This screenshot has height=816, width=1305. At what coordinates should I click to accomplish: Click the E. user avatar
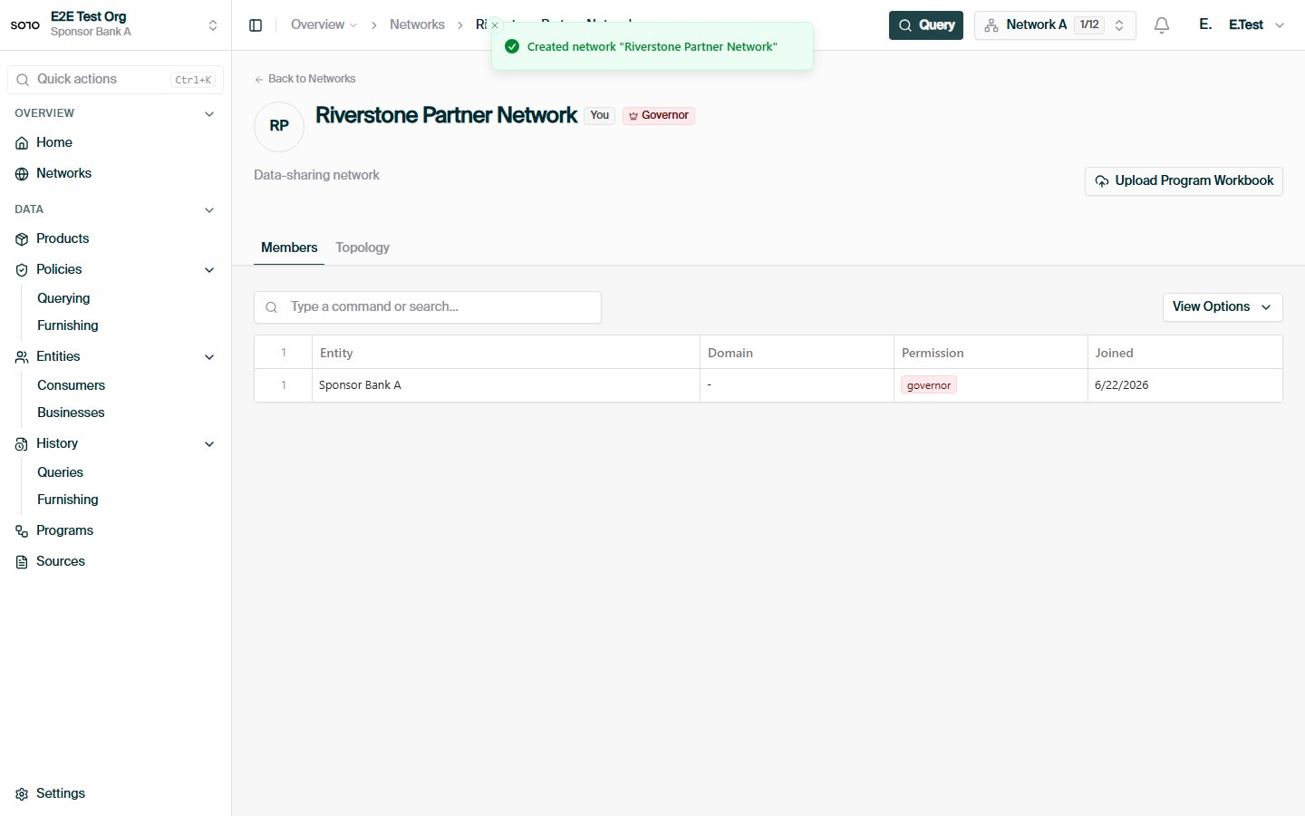1205,24
